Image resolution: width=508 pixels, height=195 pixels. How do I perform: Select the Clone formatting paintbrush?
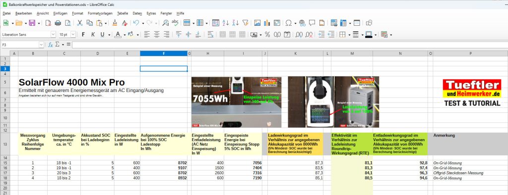click(115, 23)
